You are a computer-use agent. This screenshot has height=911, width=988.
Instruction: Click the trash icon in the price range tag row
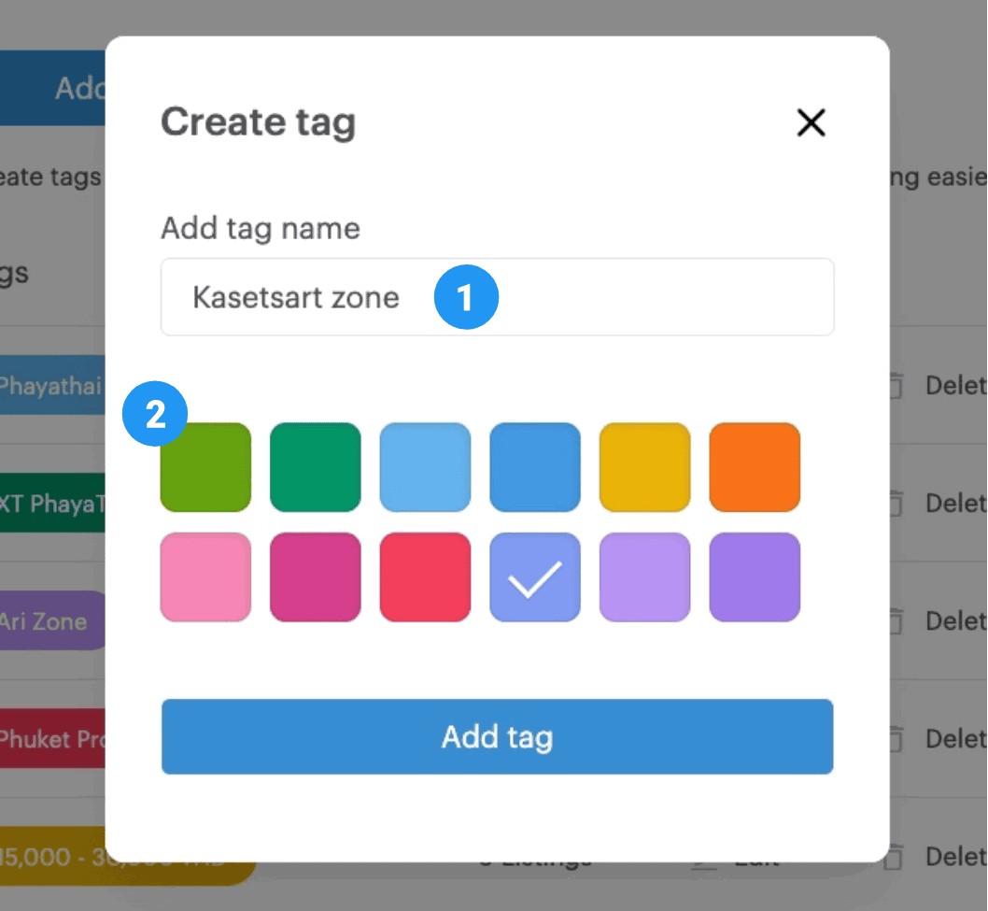pyautogui.click(x=895, y=857)
